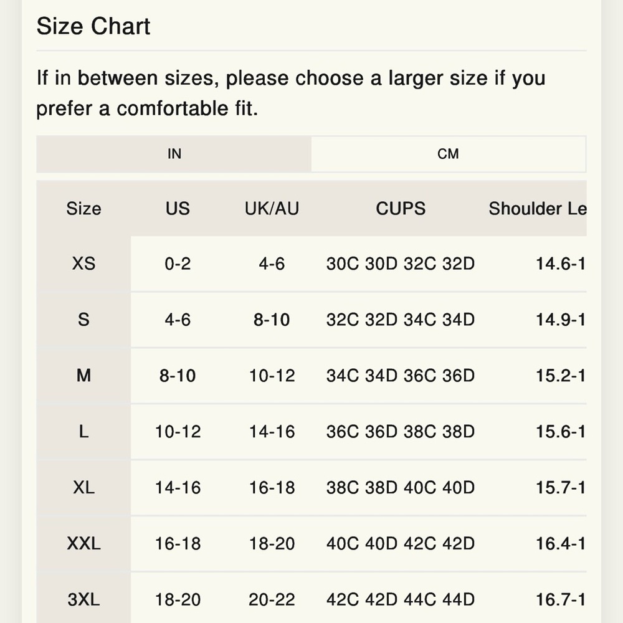Select the Size column header
Viewport: 623px width, 623px height.
tap(83, 208)
